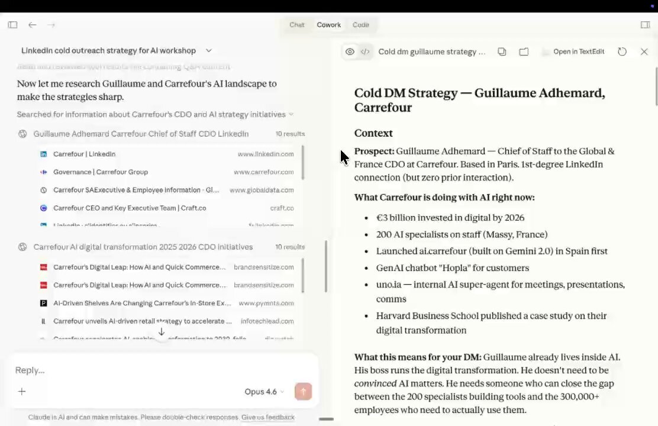
Task: Expand the Carrefour AI digital transformation search group
Action: coord(162,247)
